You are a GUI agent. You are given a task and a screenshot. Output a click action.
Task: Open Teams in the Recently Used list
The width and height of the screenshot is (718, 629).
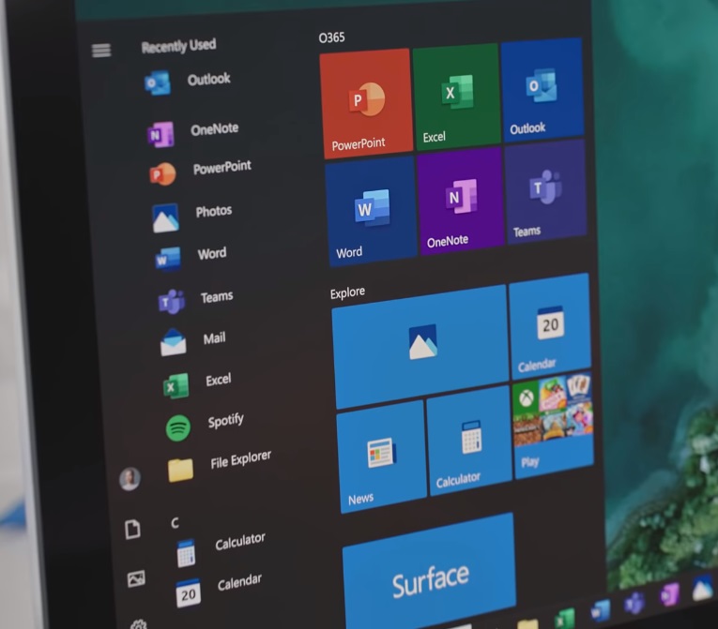(x=196, y=300)
